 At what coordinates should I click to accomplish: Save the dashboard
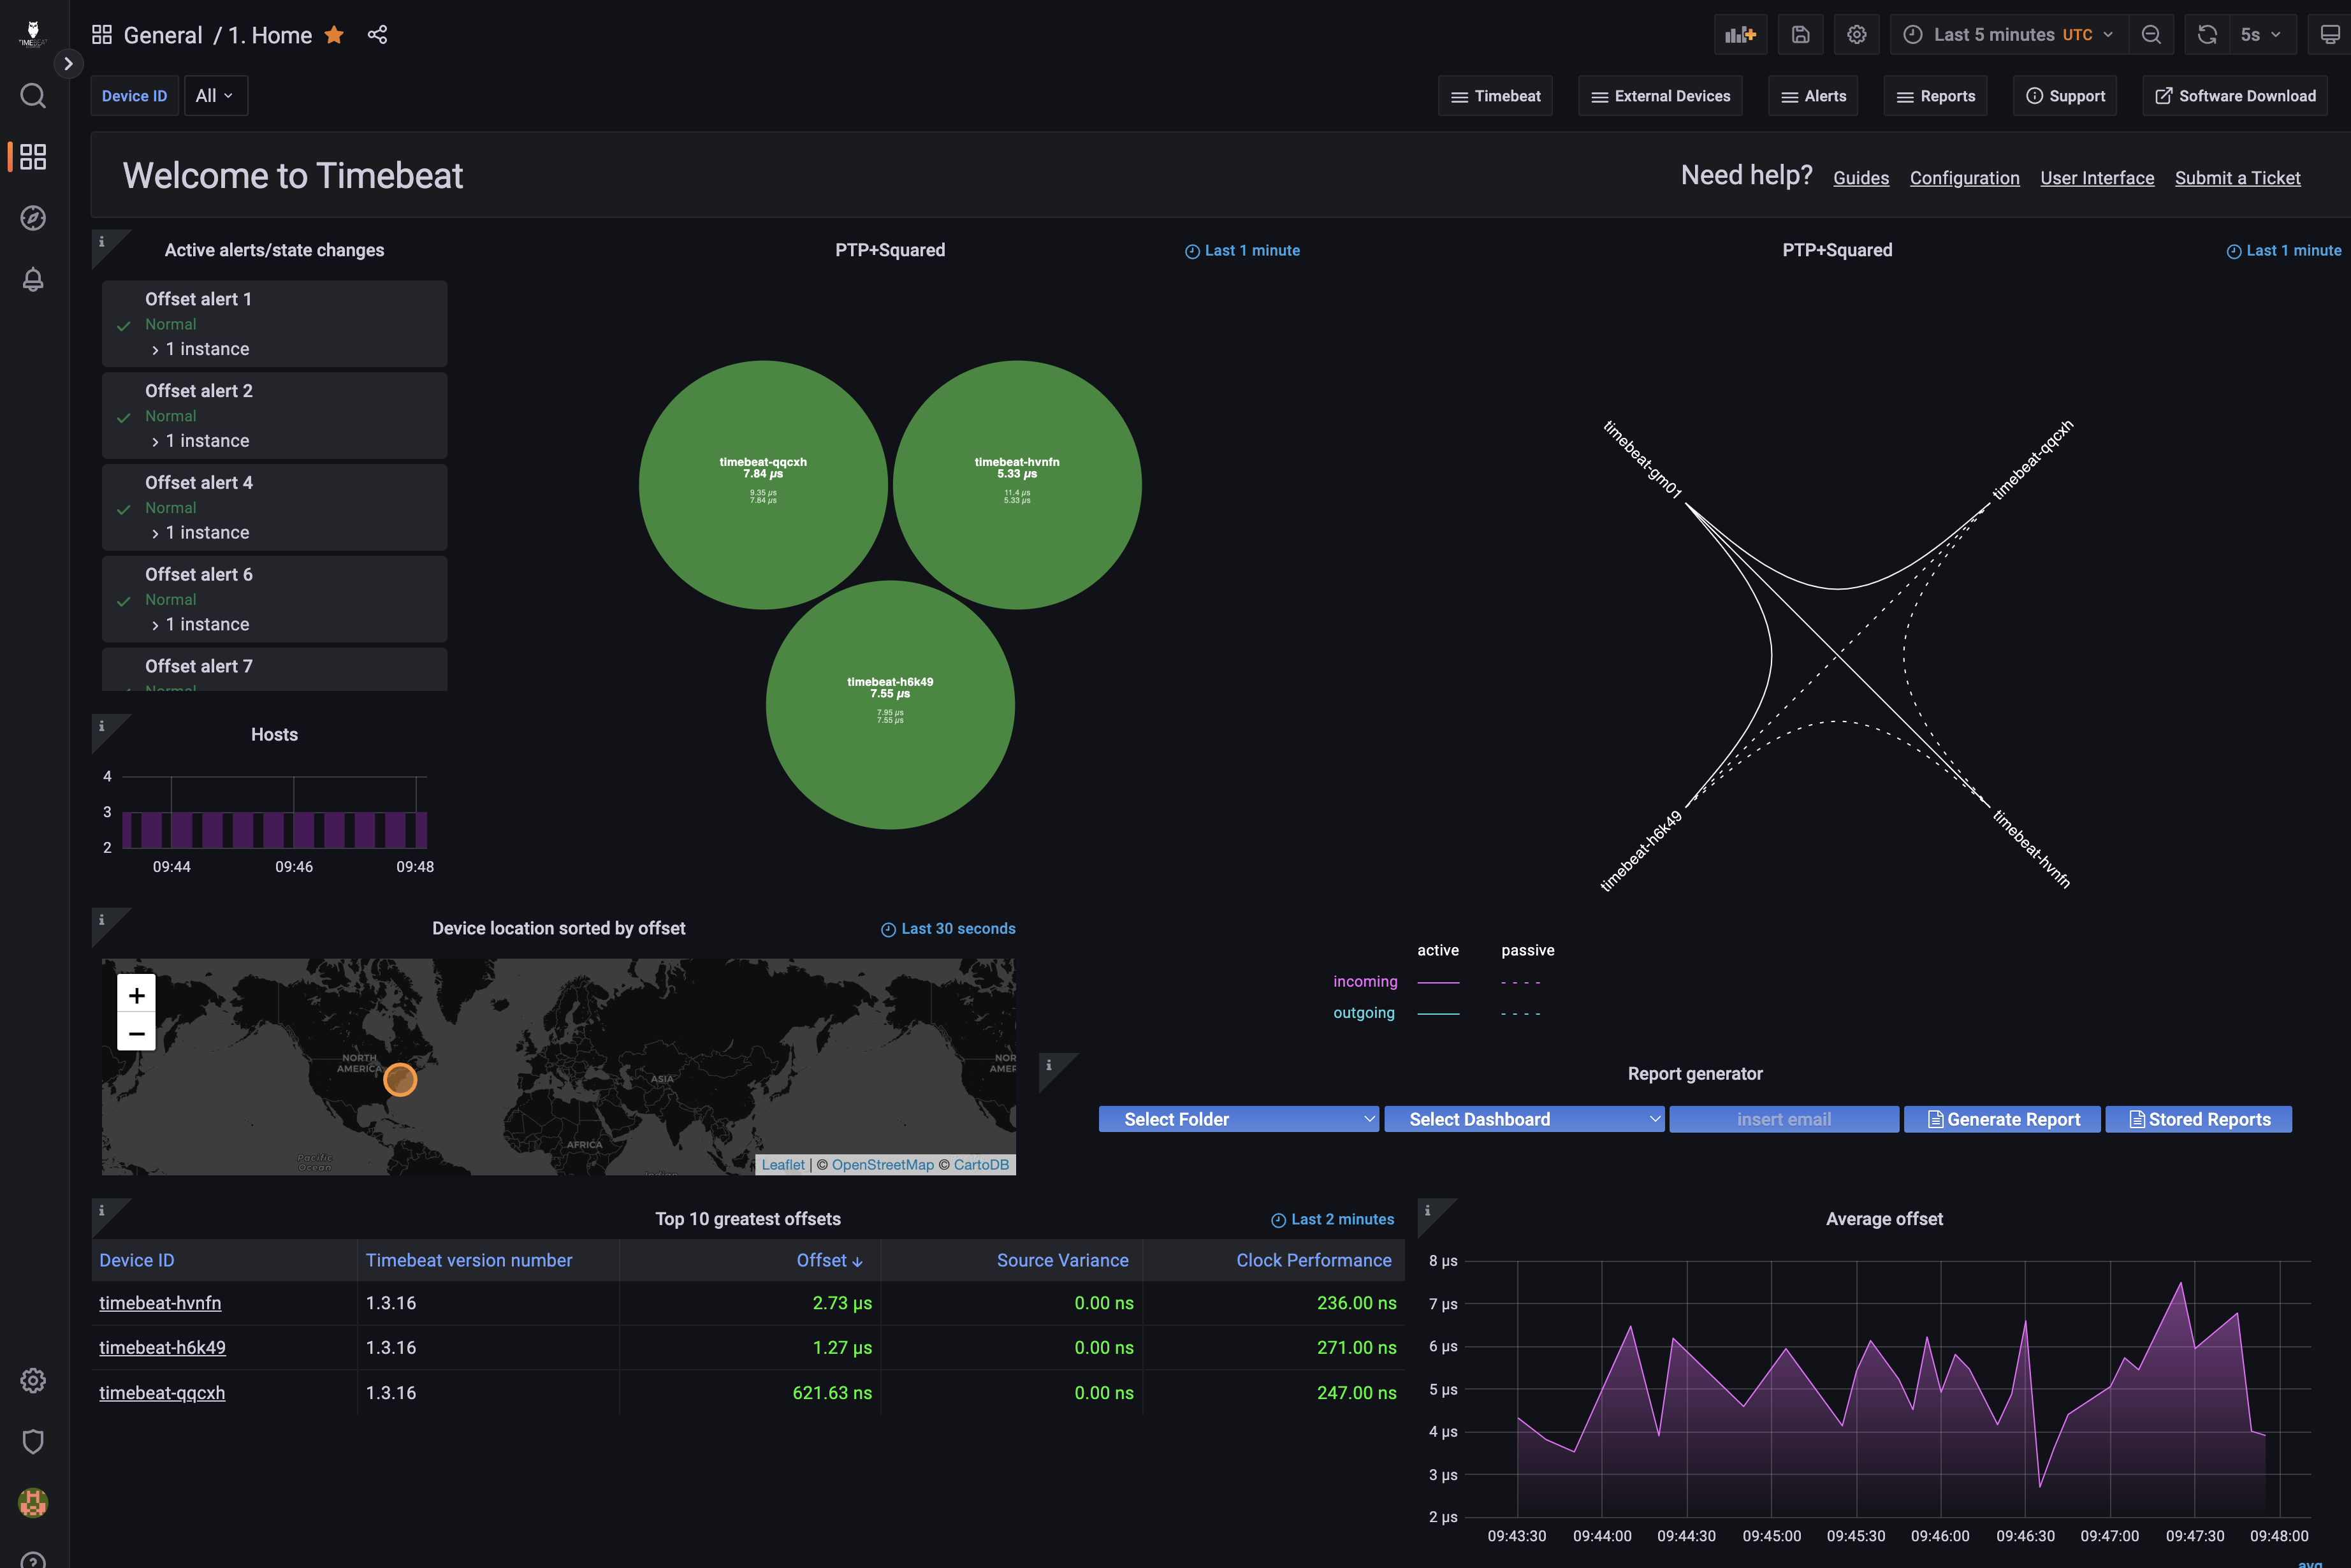pos(1800,35)
